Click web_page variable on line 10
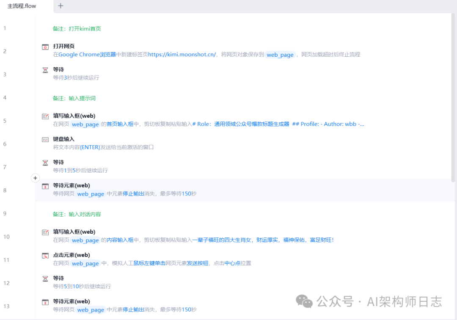The height and width of the screenshot is (320, 457). [85, 240]
